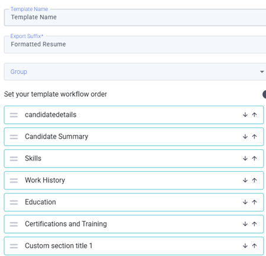Toggle the template workflow order switch
Viewport: 266px width, 256px height.
[264, 94]
